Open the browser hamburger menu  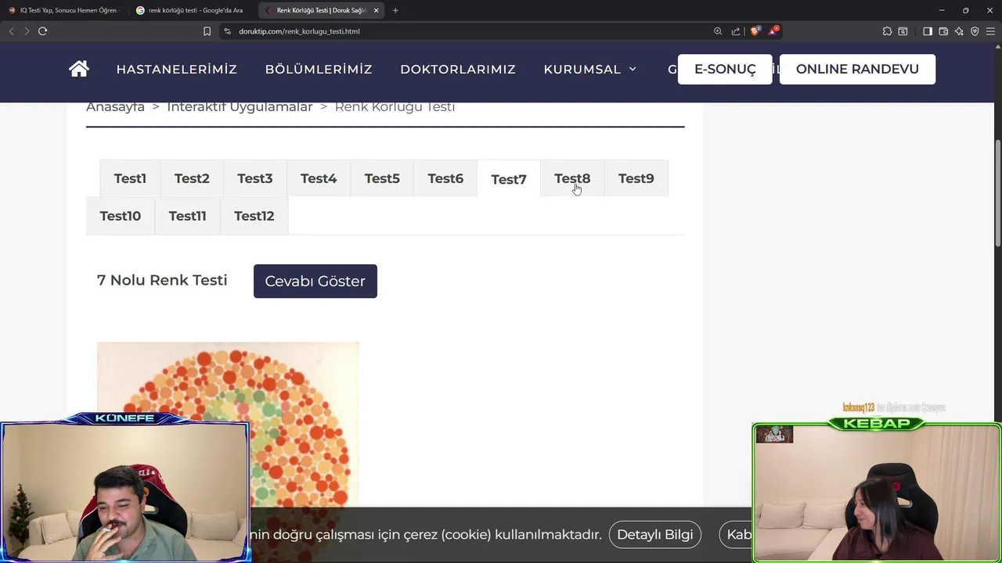pos(990,31)
